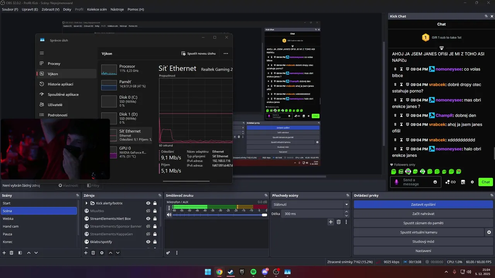This screenshot has width=495, height=278.
Task: Move source down in Zdroje list
Action: pos(118,253)
